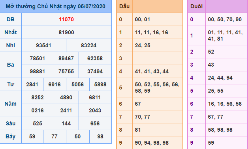Image resolution: width=248 pixels, height=149 pixels.
Task: Select the special prize number 11070
Action: (66, 19)
